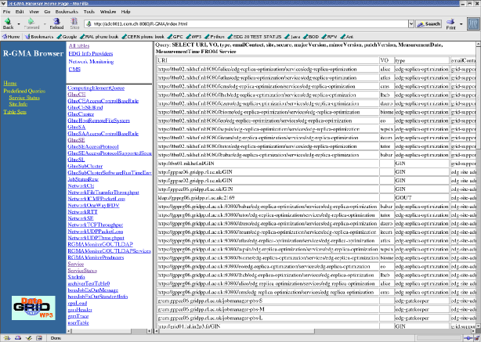Screen dimensions: 481x342
Task: Open the Google bookmark
Action: (67, 37)
